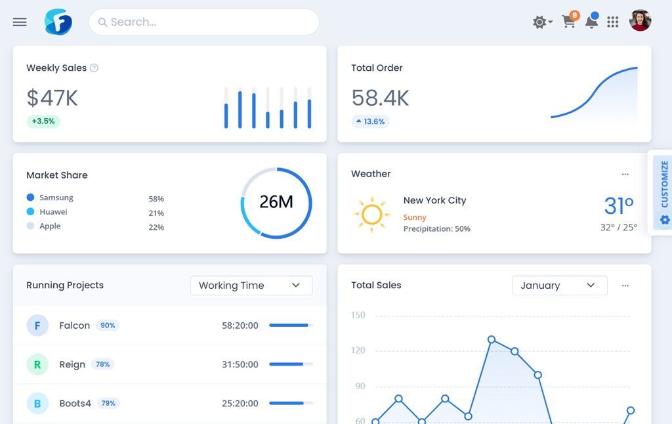Click Weekly Sales help question icon
Viewport: 672px width, 424px height.
pyautogui.click(x=94, y=68)
